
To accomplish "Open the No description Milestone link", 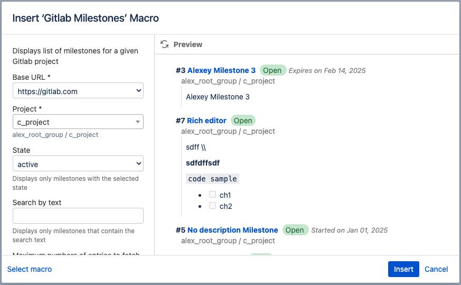I will point(232,230).
